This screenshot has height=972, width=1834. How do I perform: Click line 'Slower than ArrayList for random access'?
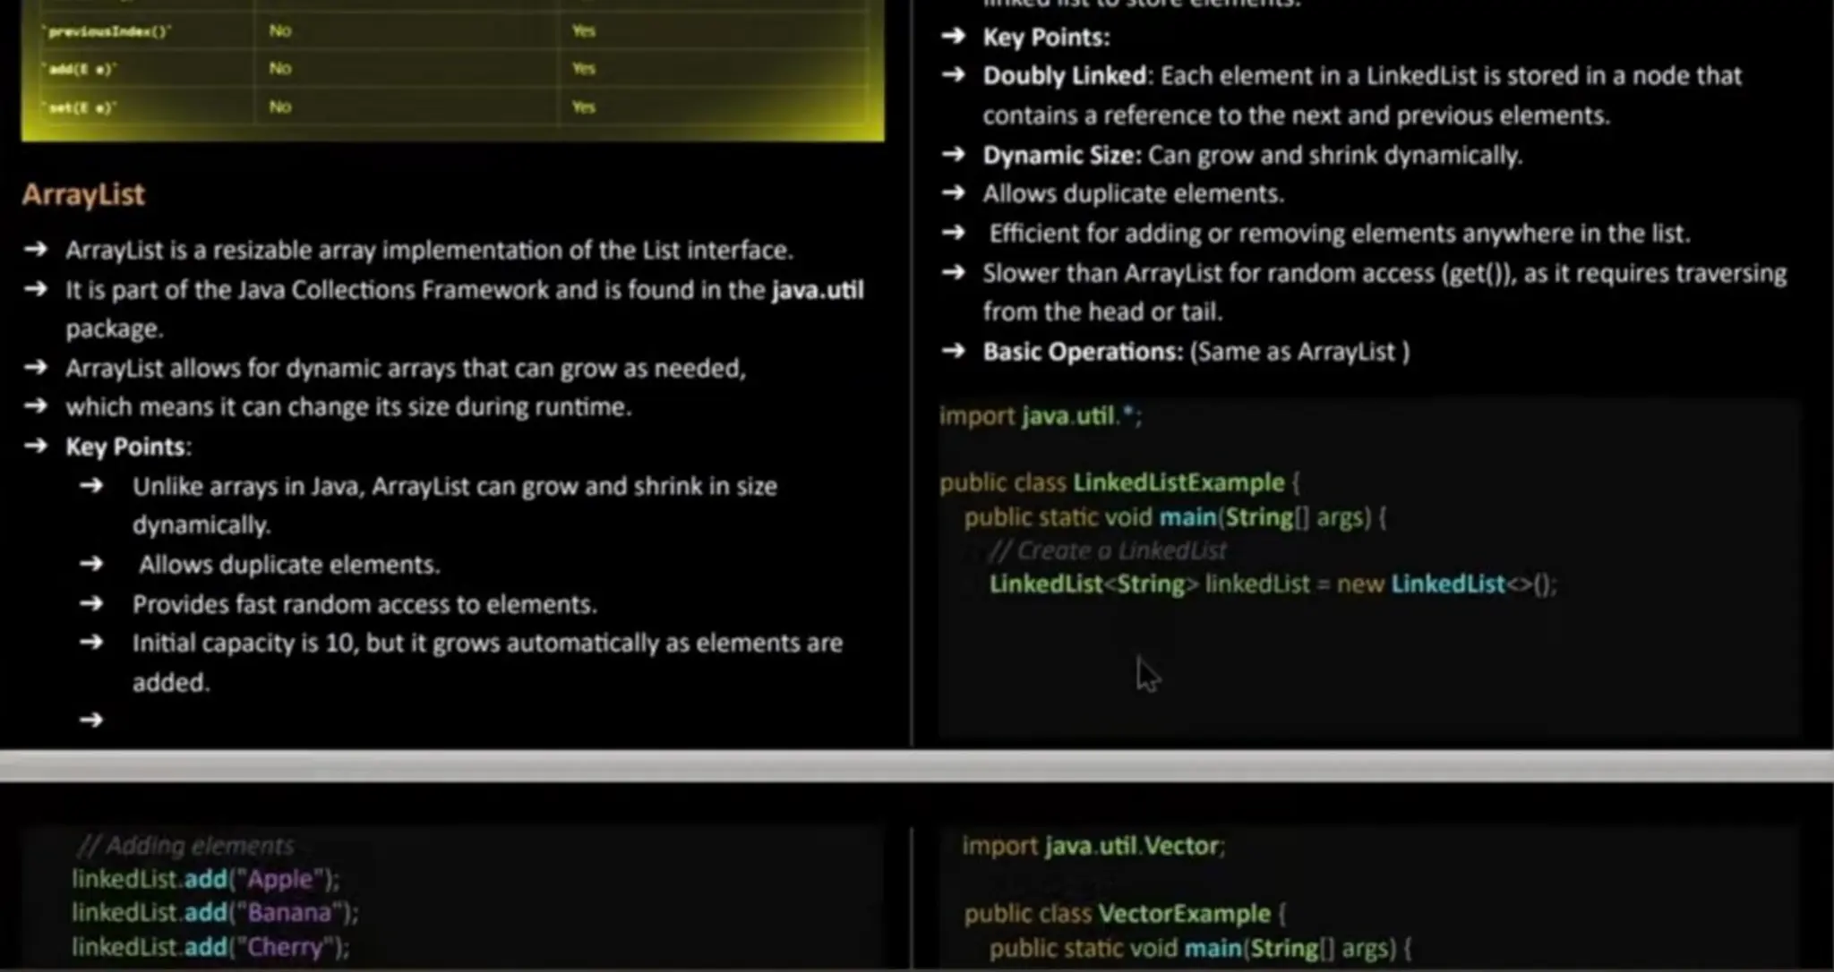1384,273
